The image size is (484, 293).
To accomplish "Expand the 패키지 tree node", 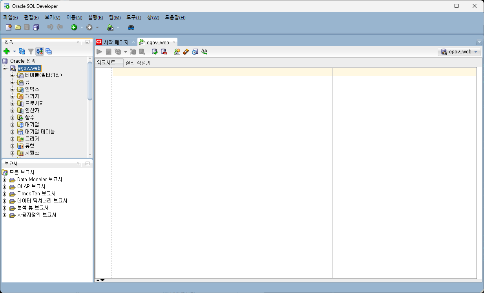I will 12,96.
